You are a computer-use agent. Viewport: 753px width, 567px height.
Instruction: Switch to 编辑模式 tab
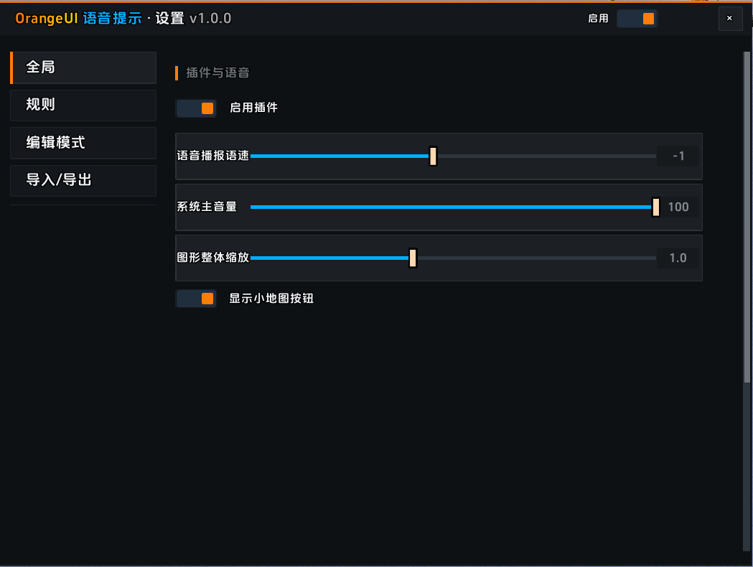click(83, 143)
